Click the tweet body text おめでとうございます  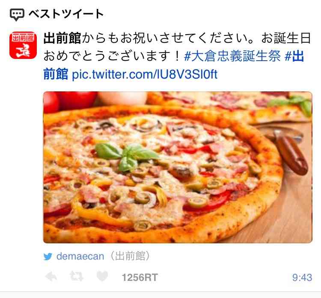click(x=112, y=56)
